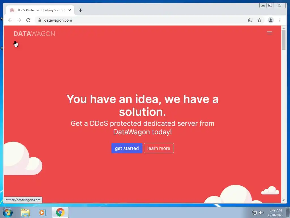Viewport: 290px width, 218px height.
Task: Open network status tray icon
Action: tap(255, 213)
